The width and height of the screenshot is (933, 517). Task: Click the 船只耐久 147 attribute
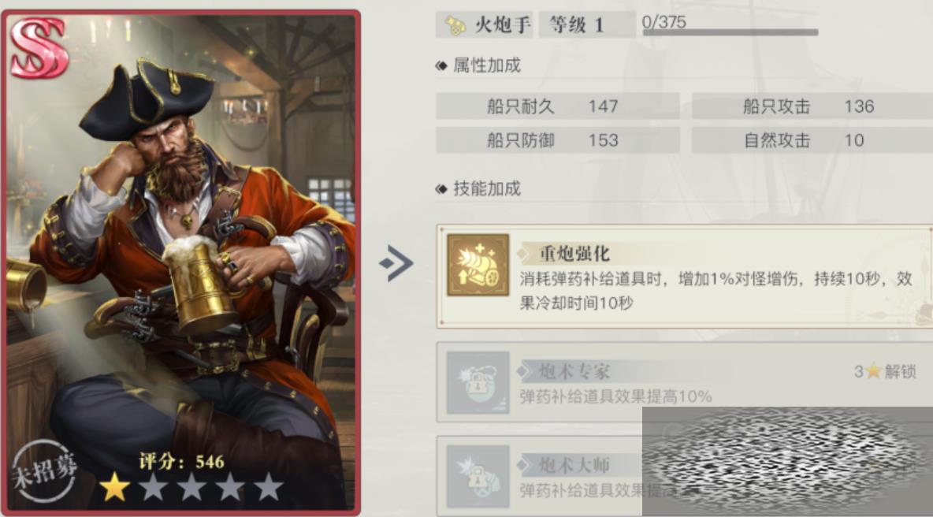(x=558, y=106)
